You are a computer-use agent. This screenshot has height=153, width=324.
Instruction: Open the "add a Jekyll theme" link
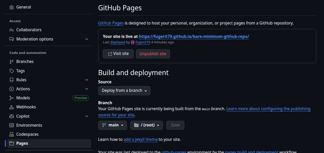[x=140, y=139]
